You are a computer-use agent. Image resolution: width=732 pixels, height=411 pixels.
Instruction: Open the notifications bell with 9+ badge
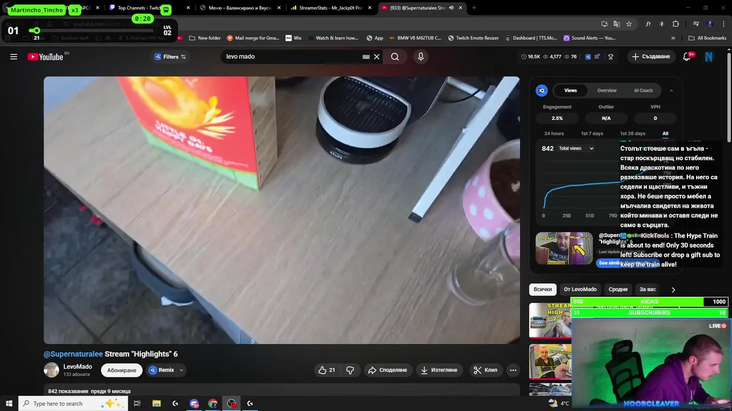point(688,57)
